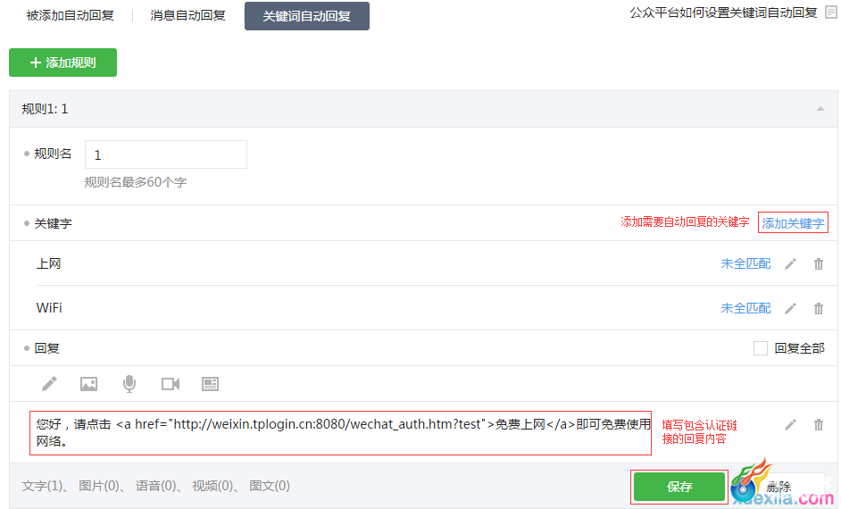Delete the reply text with trash icon
Viewport: 841px width, 509px height.
tap(819, 425)
